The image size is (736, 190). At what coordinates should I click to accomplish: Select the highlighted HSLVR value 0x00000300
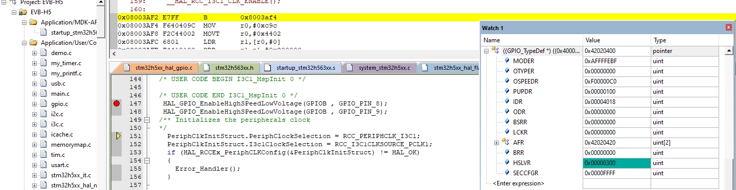[x=617, y=163]
